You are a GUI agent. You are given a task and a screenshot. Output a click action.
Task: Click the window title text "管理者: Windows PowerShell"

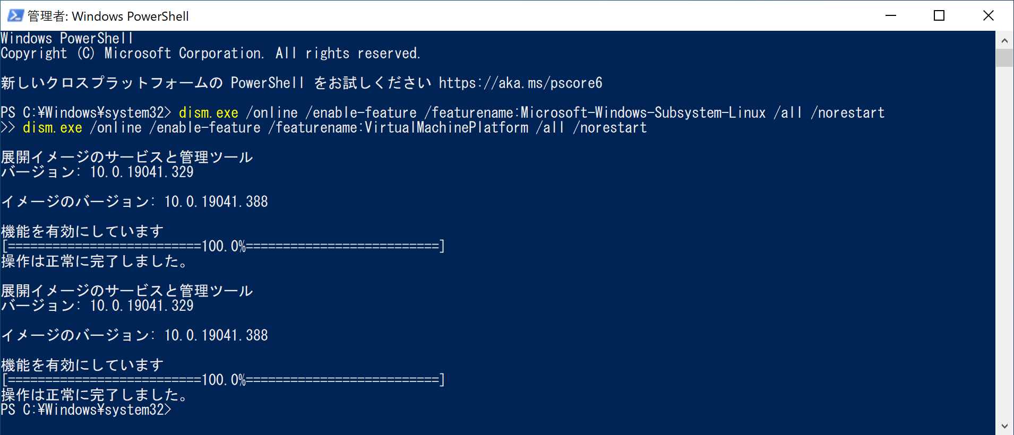point(108,16)
